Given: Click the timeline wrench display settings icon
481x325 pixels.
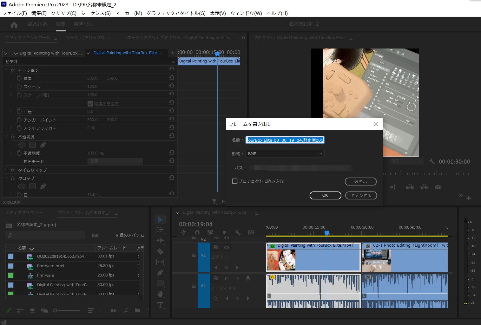Looking at the screenshot, I should click(x=238, y=232).
